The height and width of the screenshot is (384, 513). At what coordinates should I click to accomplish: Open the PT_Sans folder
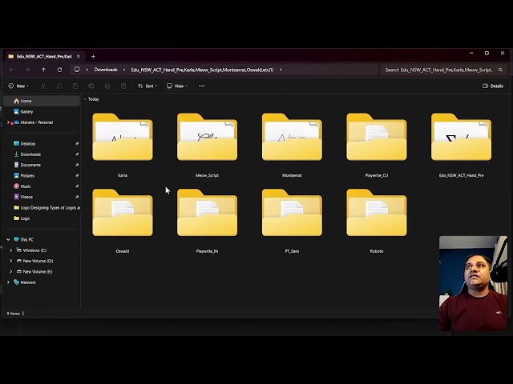[292, 213]
